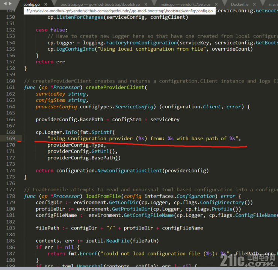Click NewConfigurationClient on line 174
This screenshot has width=278, height=270.
[130, 171]
